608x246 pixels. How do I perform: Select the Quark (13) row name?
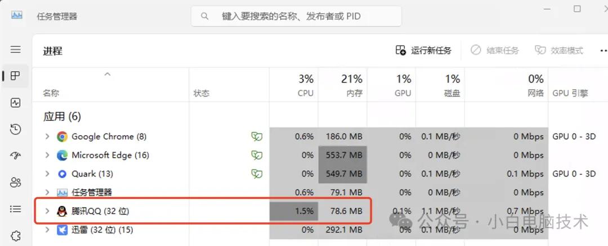pos(92,174)
